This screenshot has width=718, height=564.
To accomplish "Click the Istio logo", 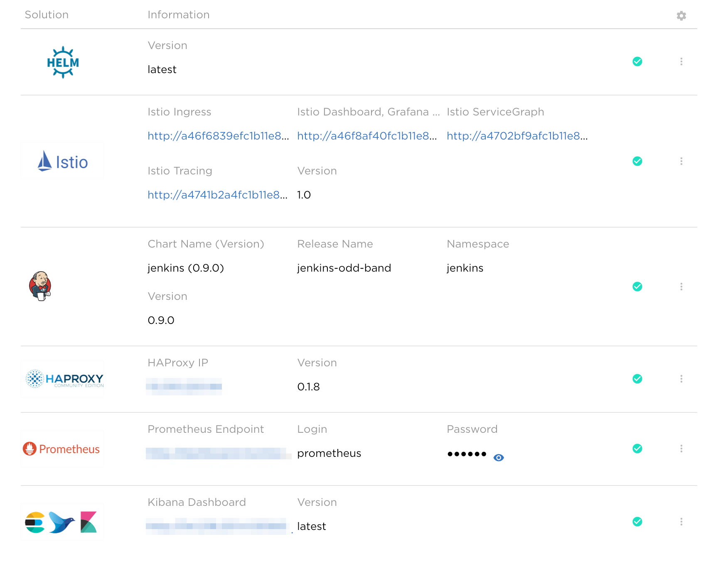I will 62,162.
